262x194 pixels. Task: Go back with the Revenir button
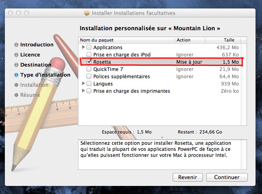188,177
